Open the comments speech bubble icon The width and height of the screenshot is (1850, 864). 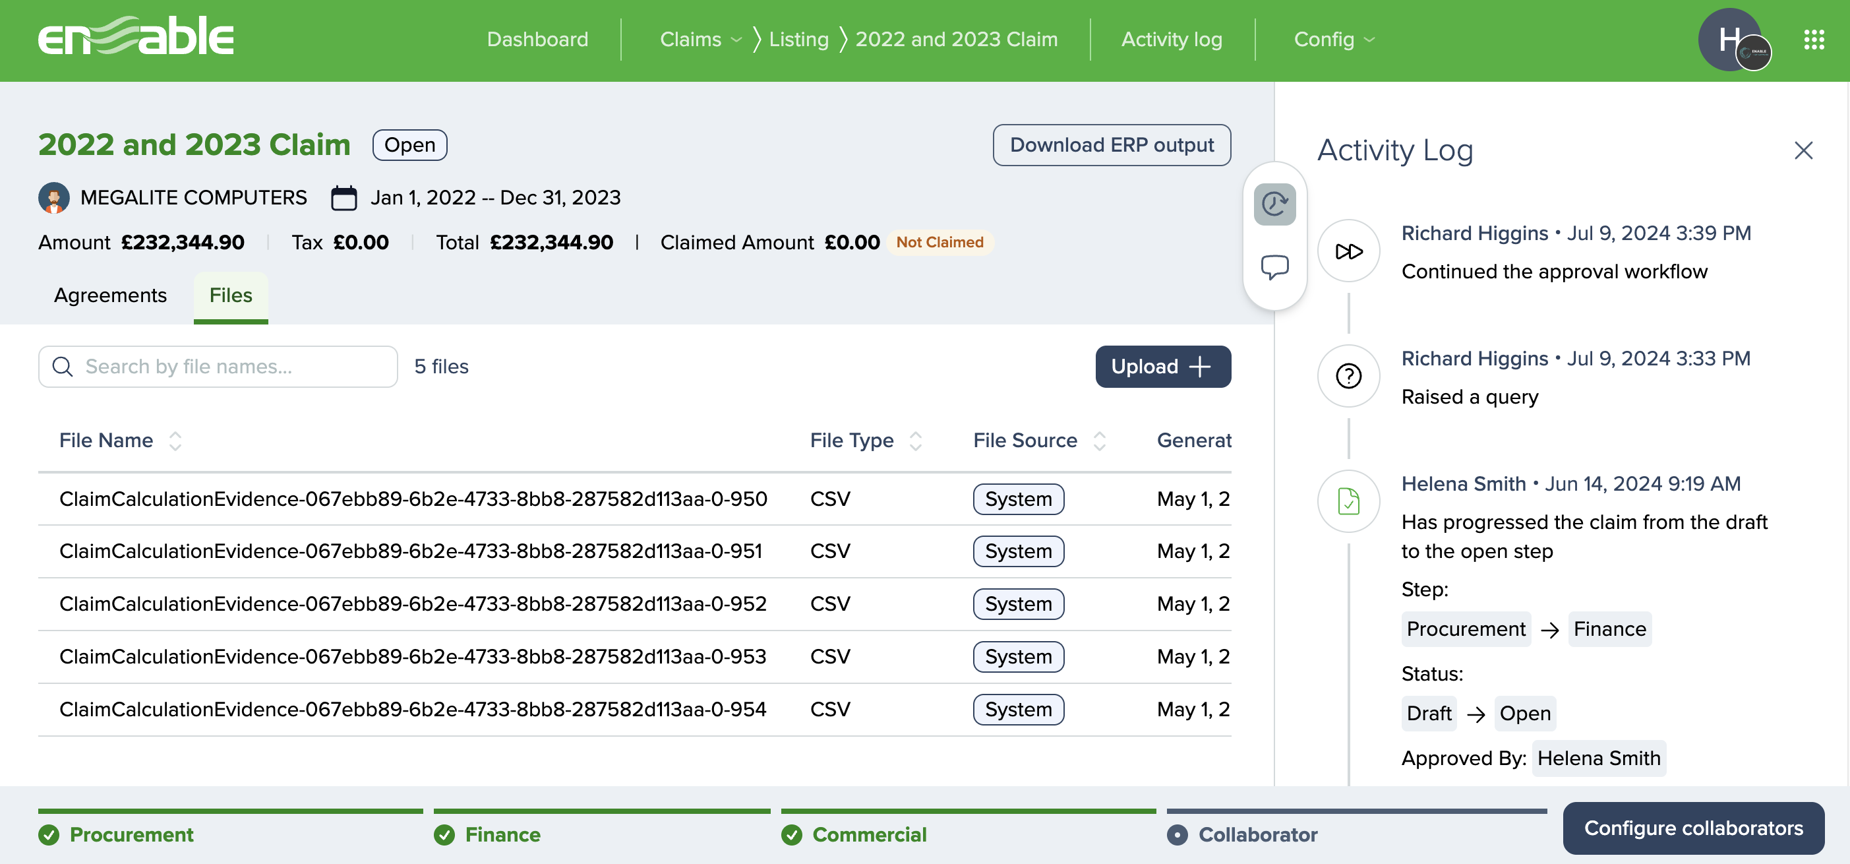point(1274,267)
